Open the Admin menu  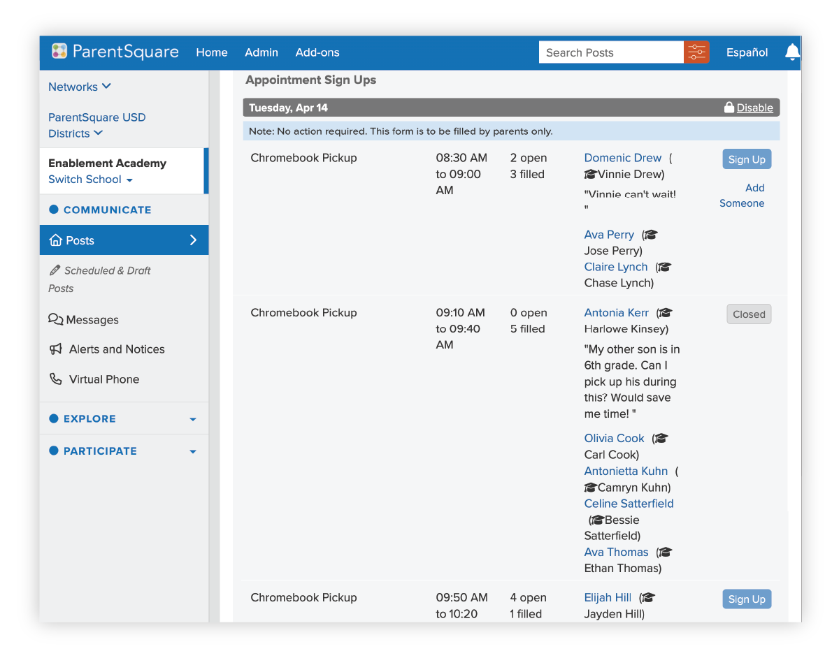point(261,52)
